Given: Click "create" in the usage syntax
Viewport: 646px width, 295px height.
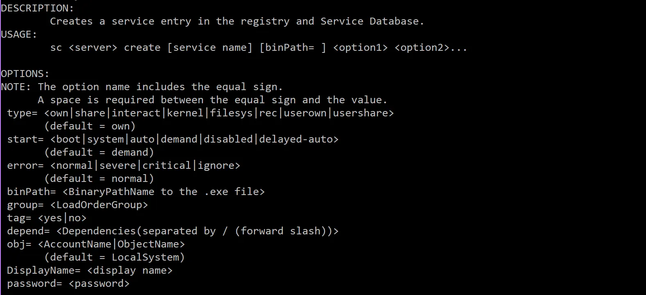Looking at the screenshot, I should (142, 48).
